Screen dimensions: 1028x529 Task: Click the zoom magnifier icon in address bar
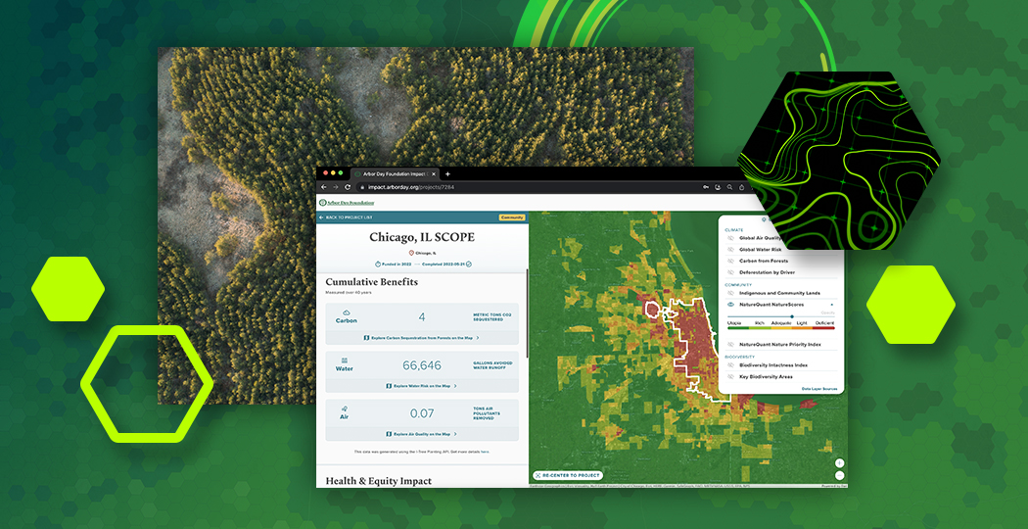click(x=729, y=187)
